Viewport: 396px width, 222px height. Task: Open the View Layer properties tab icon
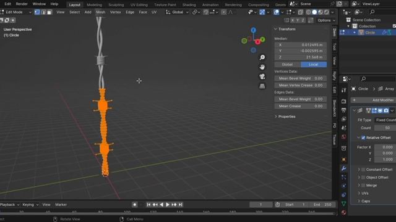(344, 119)
